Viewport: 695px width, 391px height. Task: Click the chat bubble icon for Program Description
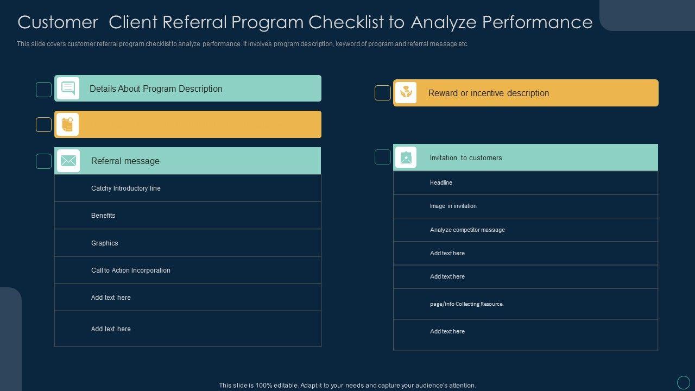68,89
